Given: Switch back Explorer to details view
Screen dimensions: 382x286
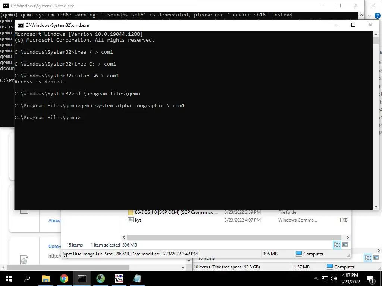Looking at the screenshot, I should pos(368,258).
